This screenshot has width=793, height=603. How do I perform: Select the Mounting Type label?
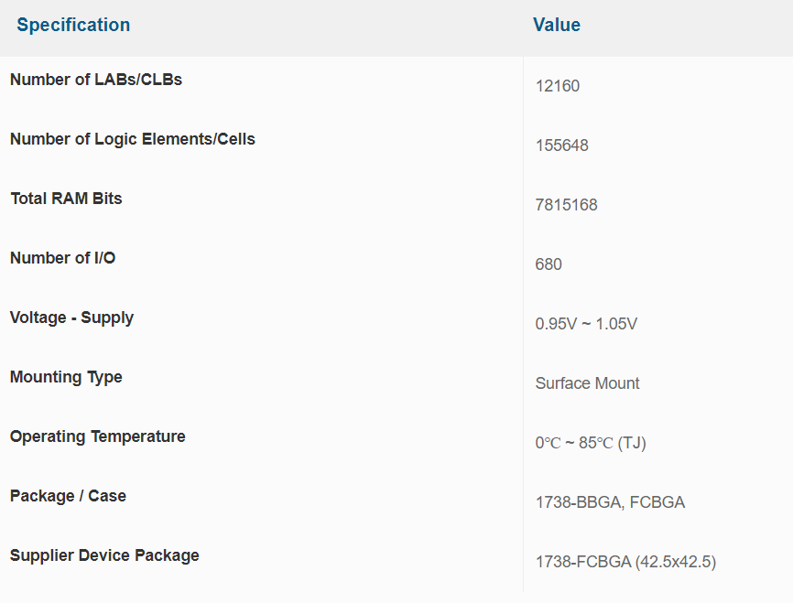coord(66,377)
